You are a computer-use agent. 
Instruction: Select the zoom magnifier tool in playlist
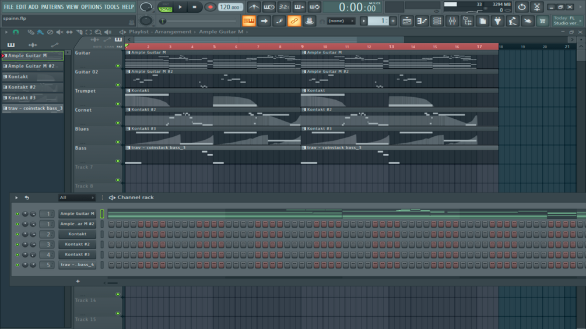pos(98,32)
